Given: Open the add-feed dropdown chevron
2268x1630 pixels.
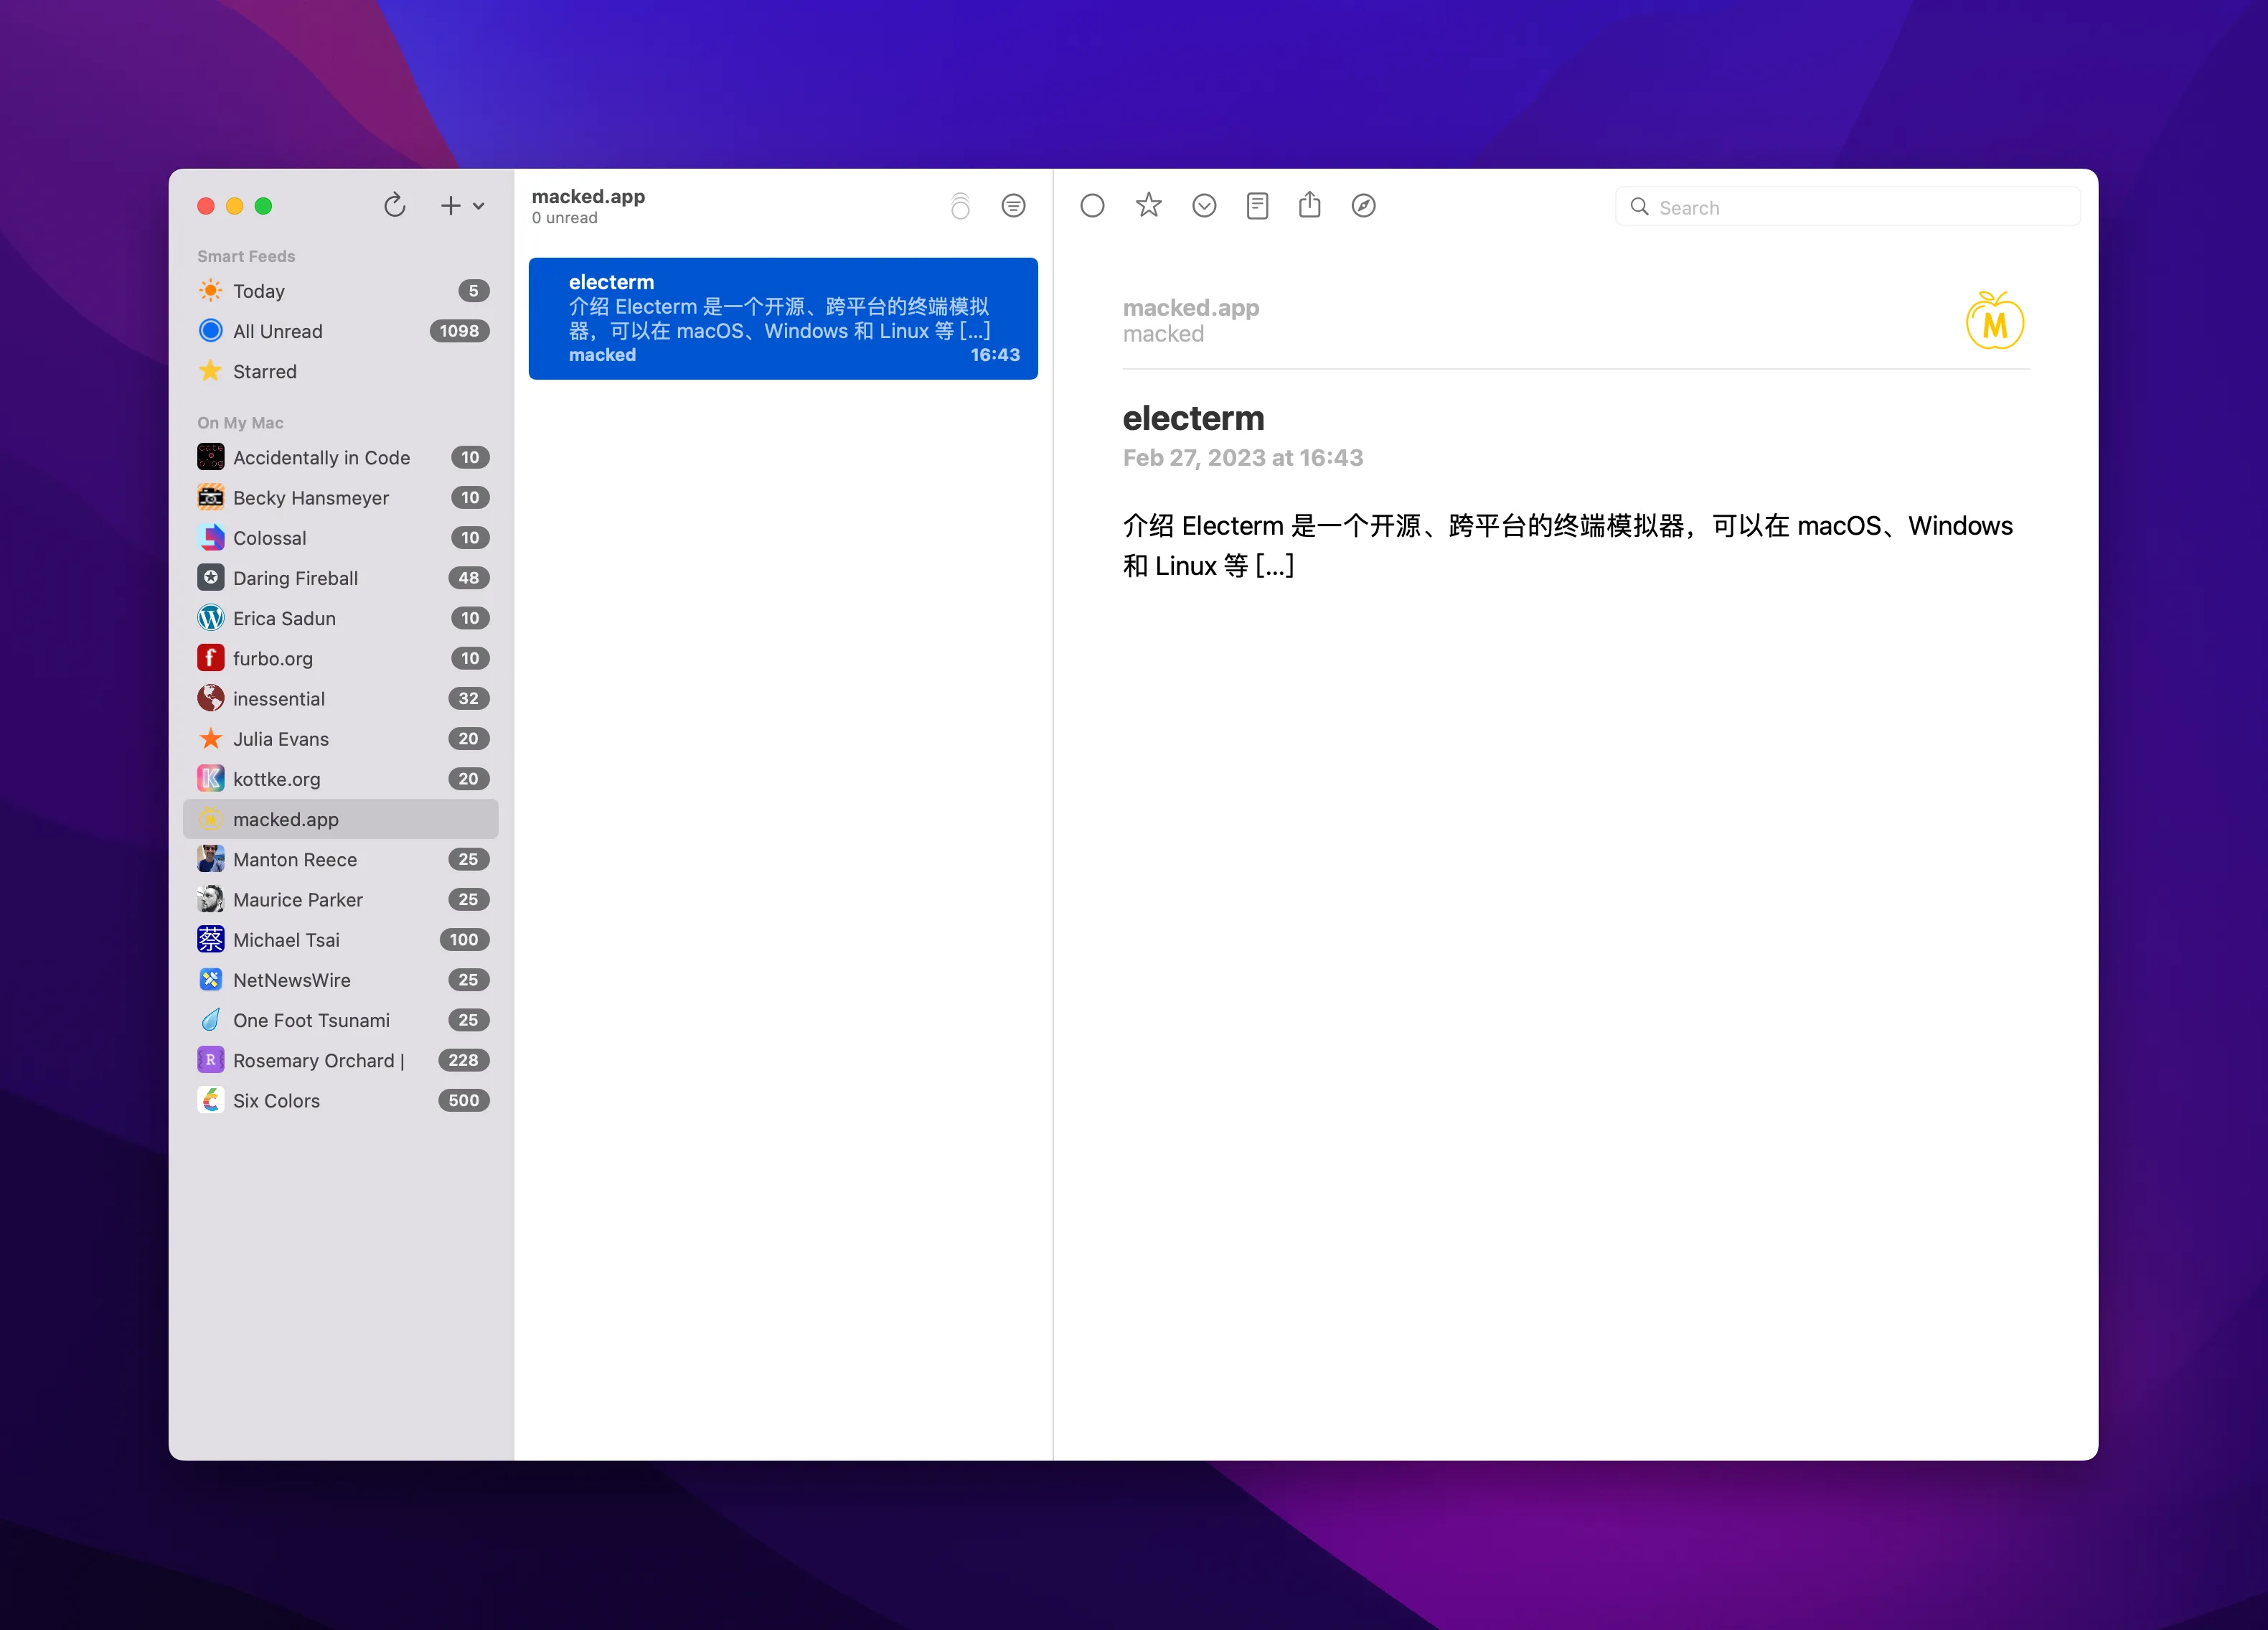Looking at the screenshot, I should [479, 205].
